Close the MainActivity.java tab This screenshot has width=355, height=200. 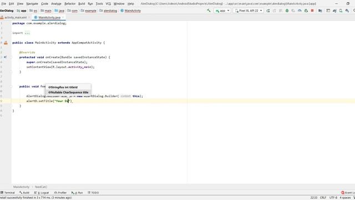63,17
